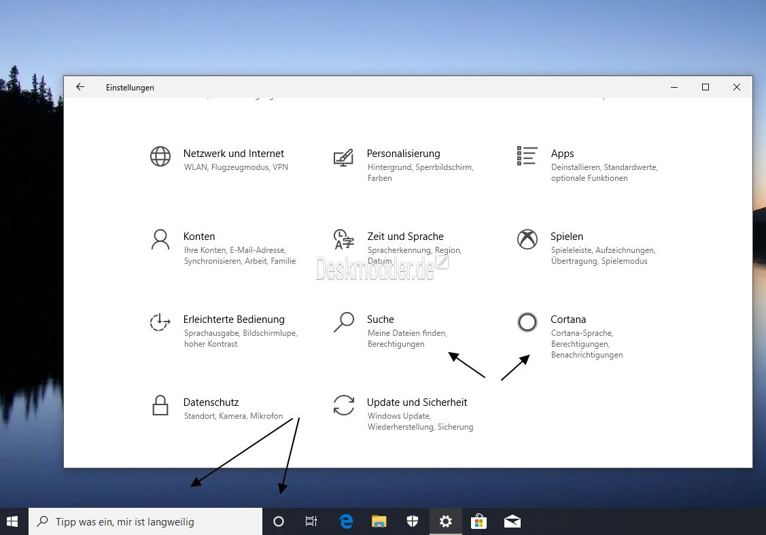This screenshot has height=535, width=766.
Task: Select the Datenschutz padlock icon
Action: (x=160, y=405)
